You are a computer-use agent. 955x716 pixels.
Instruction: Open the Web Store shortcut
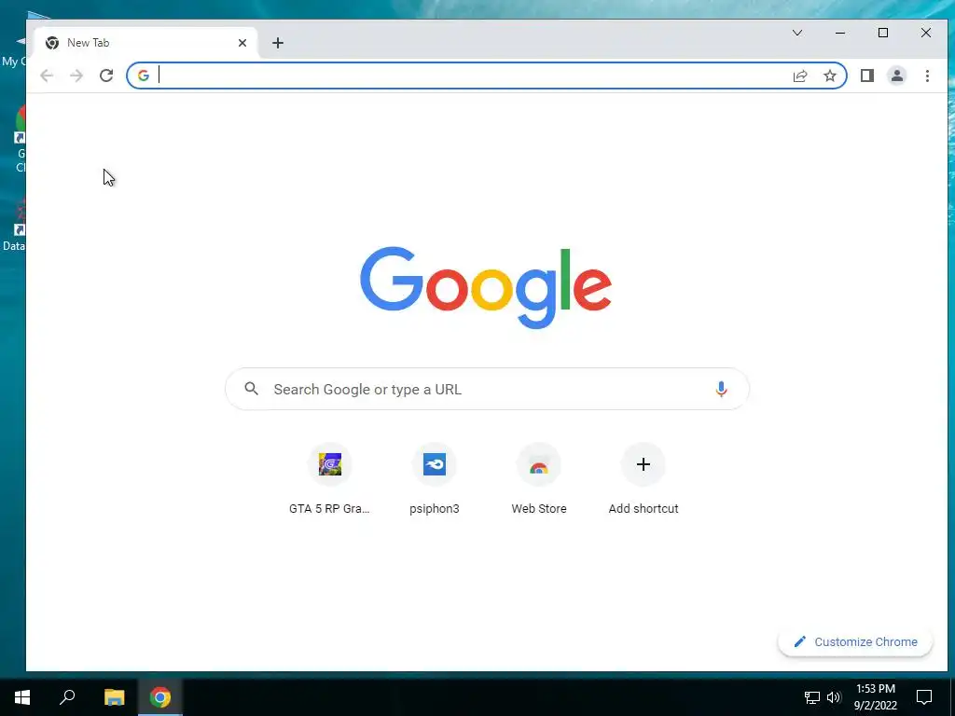[539, 479]
